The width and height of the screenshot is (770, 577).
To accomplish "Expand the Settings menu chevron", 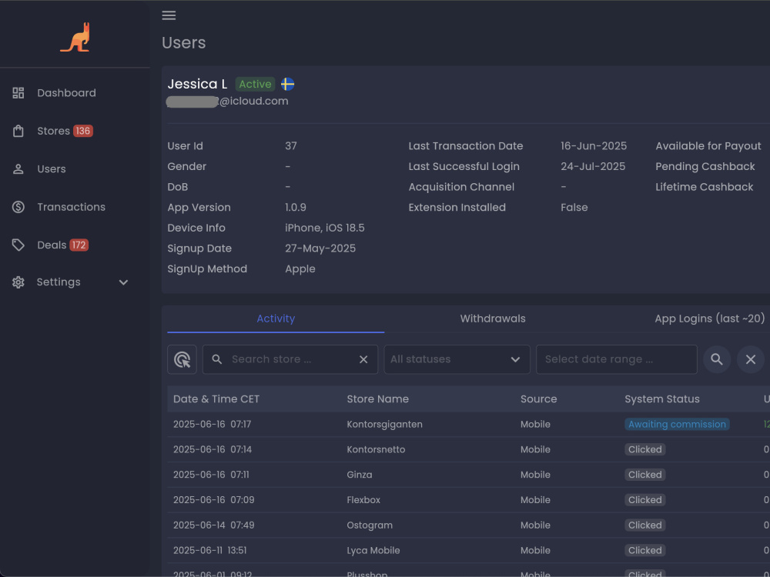I will click(x=123, y=282).
